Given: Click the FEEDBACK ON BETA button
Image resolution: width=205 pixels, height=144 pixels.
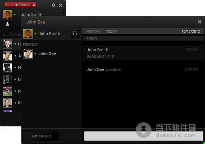Looking at the screenshot, I should [20, 5].
